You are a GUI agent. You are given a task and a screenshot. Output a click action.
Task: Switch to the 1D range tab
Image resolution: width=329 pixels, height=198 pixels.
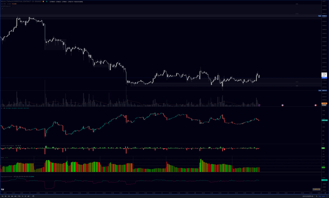2,196
